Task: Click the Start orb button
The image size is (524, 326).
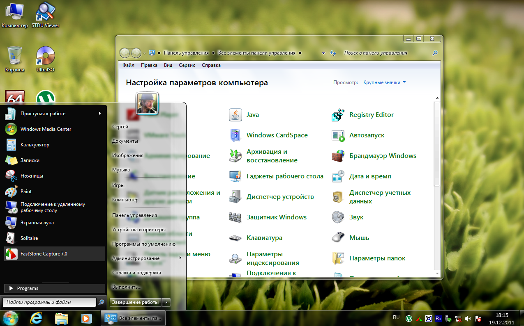Action: pos(10,317)
